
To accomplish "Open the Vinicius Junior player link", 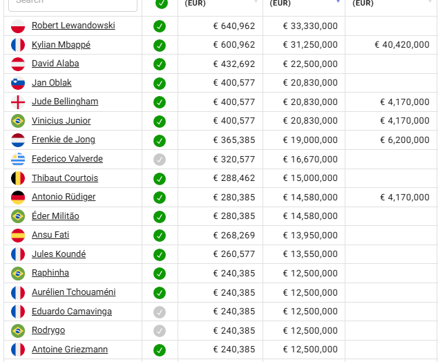I will (61, 121).
